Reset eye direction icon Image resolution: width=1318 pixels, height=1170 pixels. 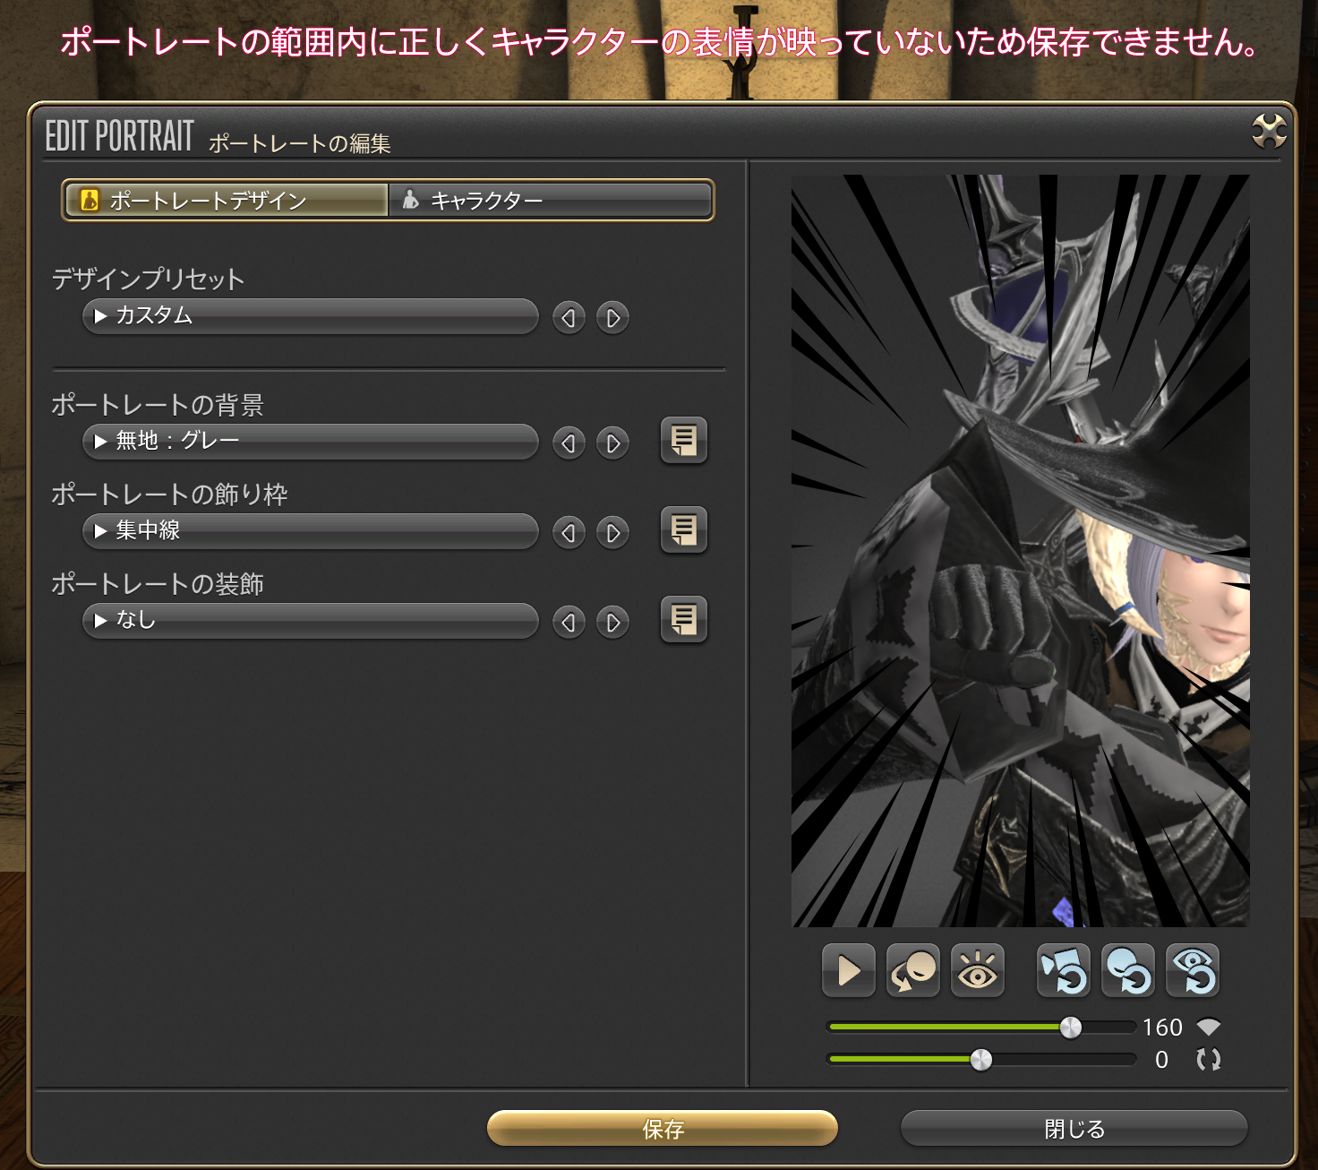pyautogui.click(x=1193, y=970)
